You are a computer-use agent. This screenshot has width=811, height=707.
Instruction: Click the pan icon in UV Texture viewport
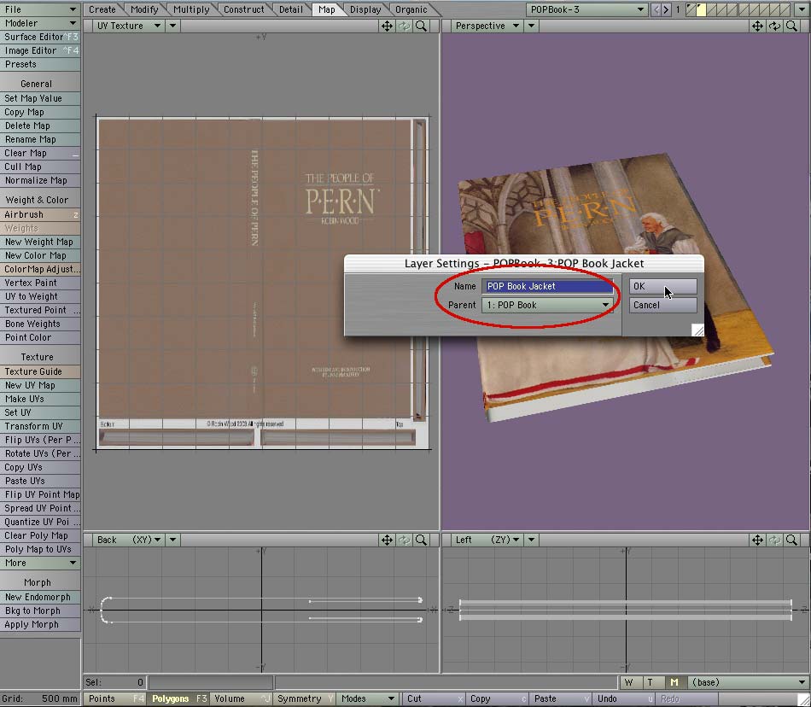pyautogui.click(x=387, y=26)
